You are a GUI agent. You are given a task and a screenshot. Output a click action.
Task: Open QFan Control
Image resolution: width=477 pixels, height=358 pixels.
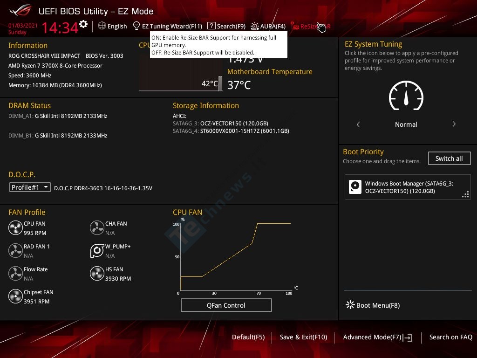coord(226,305)
